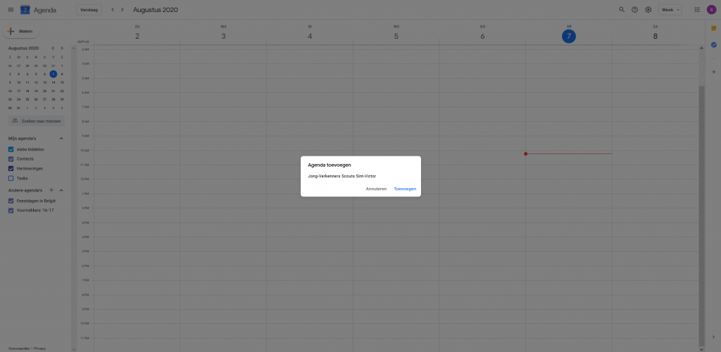Open Privacy link at bottom
This screenshot has width=721, height=352.
point(39,348)
